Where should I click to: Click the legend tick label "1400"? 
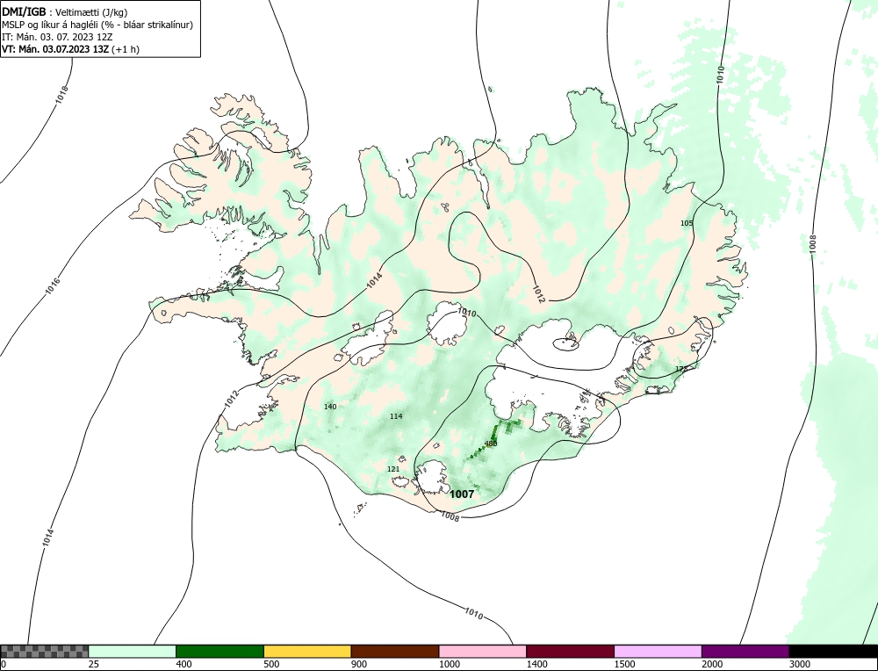click(x=537, y=664)
